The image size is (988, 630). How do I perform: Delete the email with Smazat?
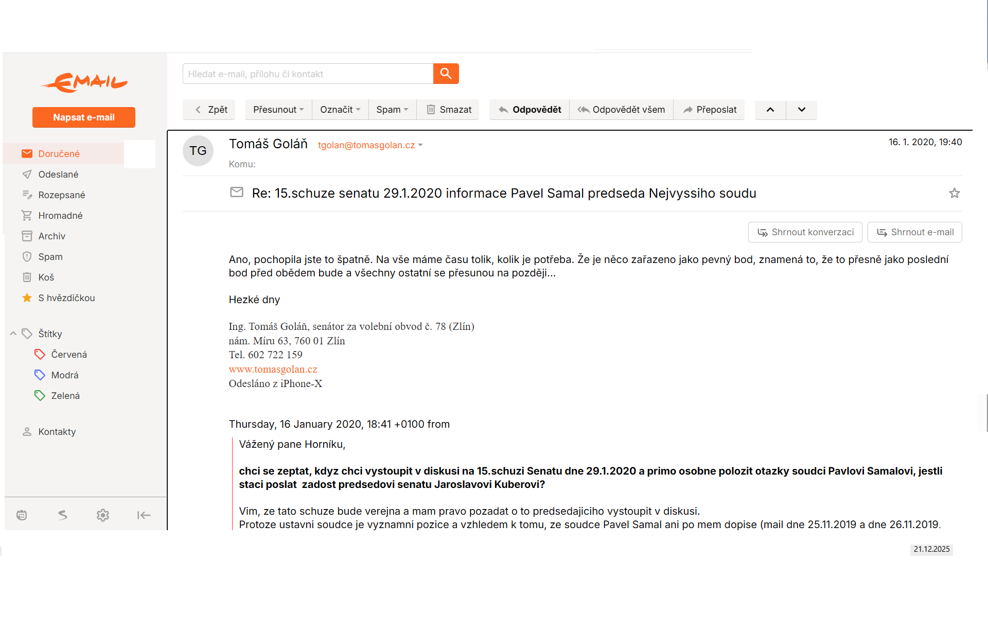[449, 110]
